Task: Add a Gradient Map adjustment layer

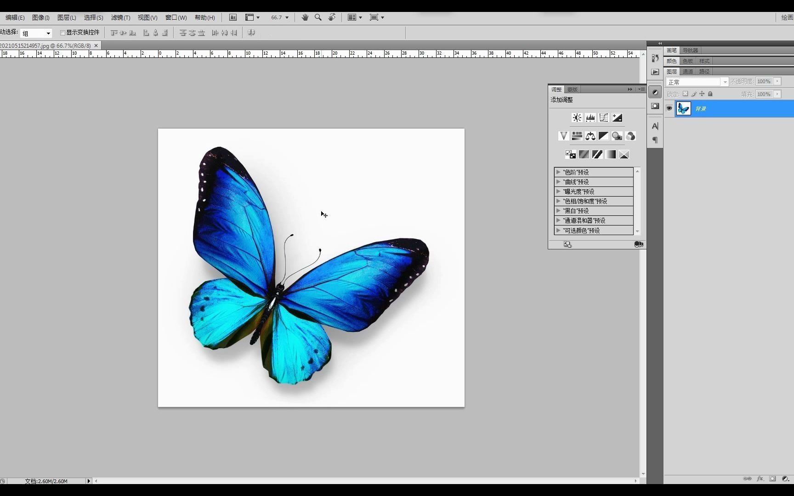Action: pos(610,154)
